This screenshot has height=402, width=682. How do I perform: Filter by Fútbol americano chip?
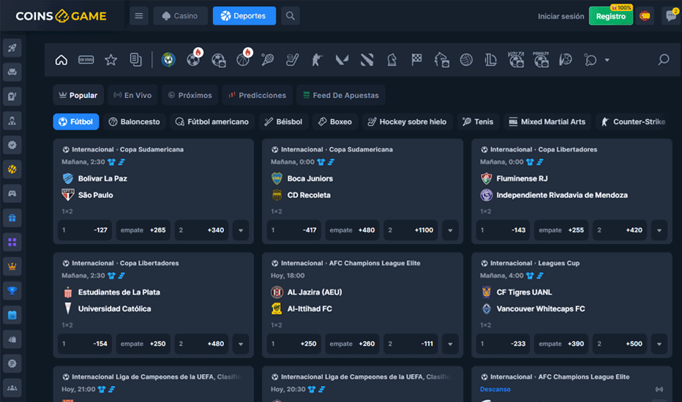(212, 121)
